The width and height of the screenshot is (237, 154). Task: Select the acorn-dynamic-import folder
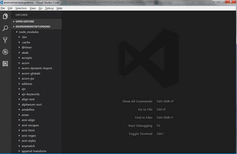pos(37,68)
